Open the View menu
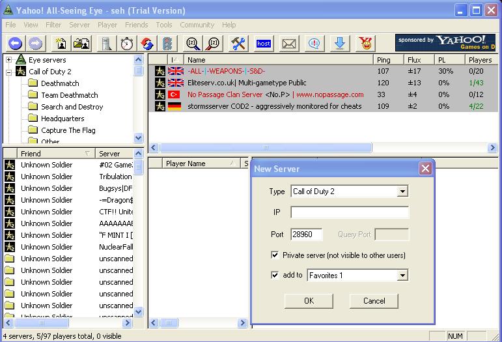The image size is (502, 342). pyautogui.click(x=31, y=25)
